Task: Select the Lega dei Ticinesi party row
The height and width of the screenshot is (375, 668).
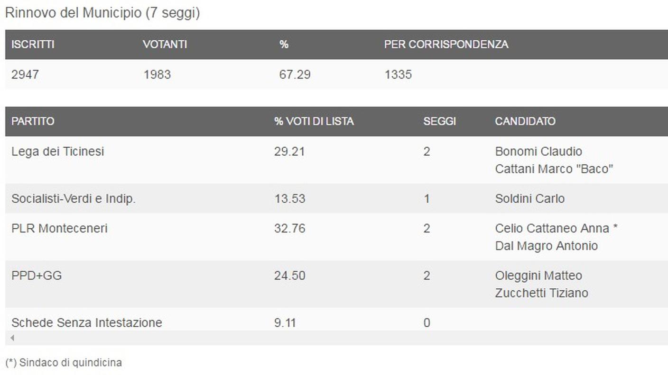Action: [57, 152]
